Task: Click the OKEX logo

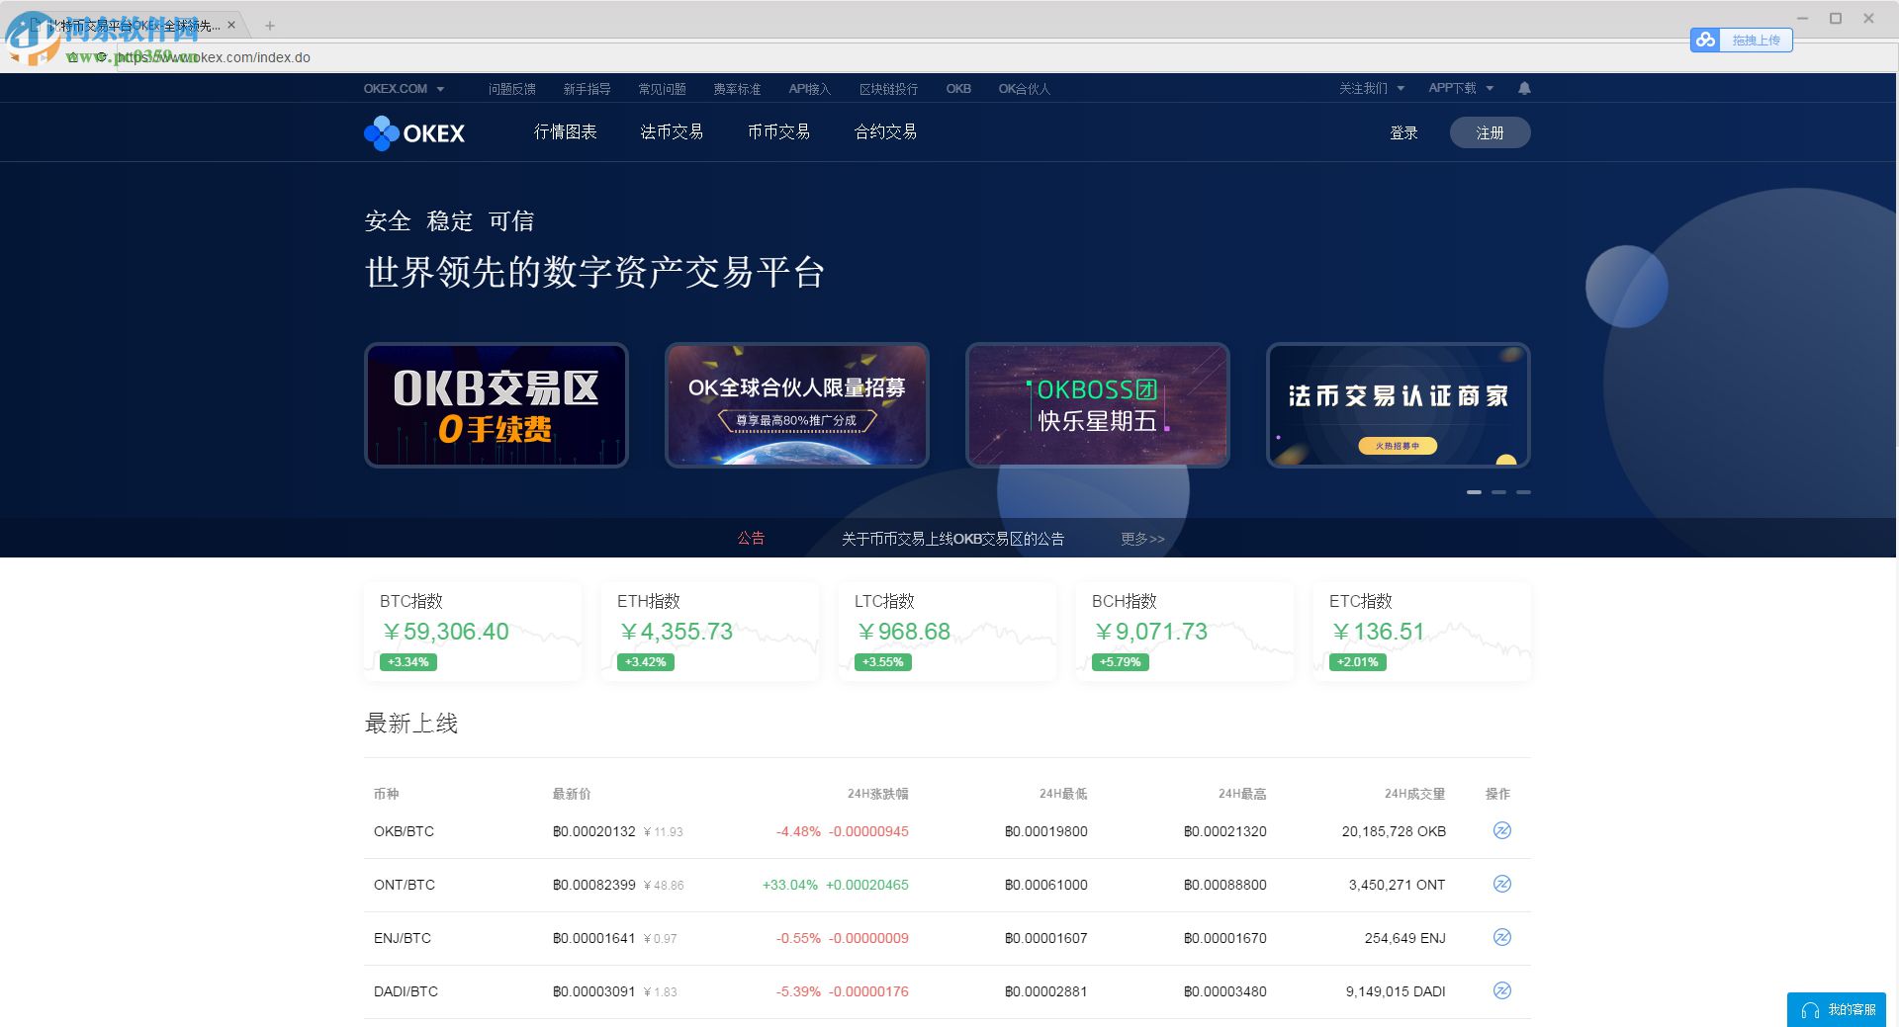Action: pyautogui.click(x=414, y=132)
